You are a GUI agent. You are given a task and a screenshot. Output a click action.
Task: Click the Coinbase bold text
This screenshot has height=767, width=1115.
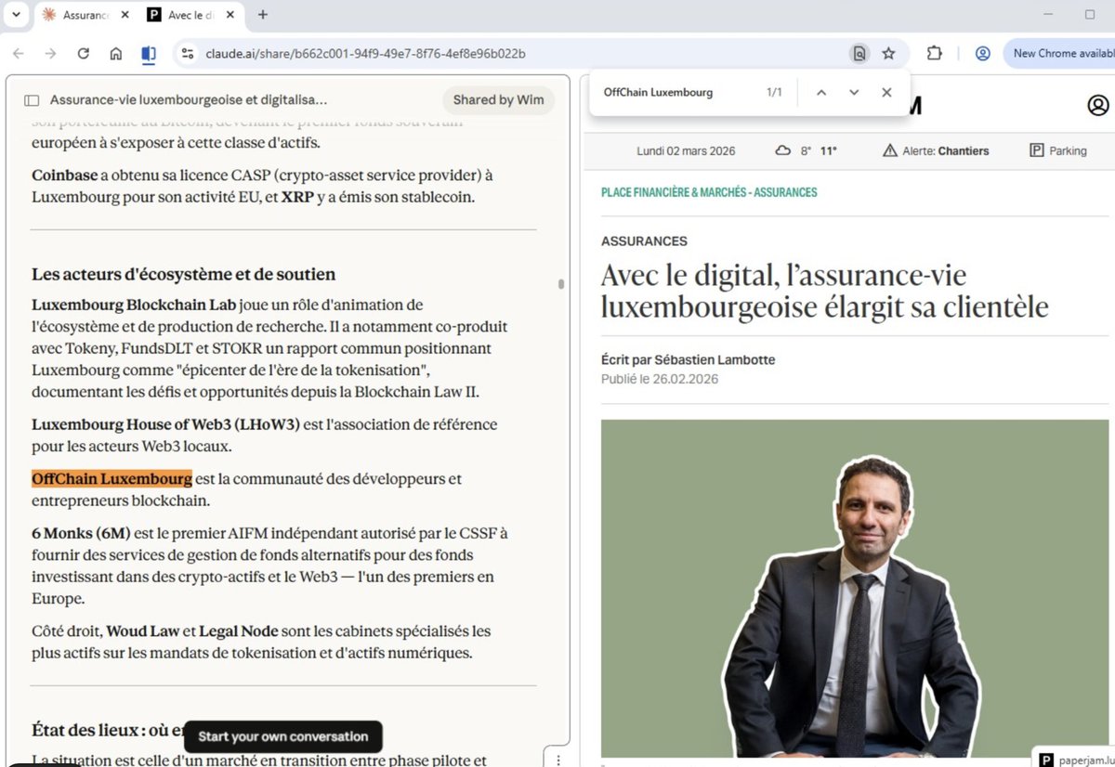[x=64, y=175]
